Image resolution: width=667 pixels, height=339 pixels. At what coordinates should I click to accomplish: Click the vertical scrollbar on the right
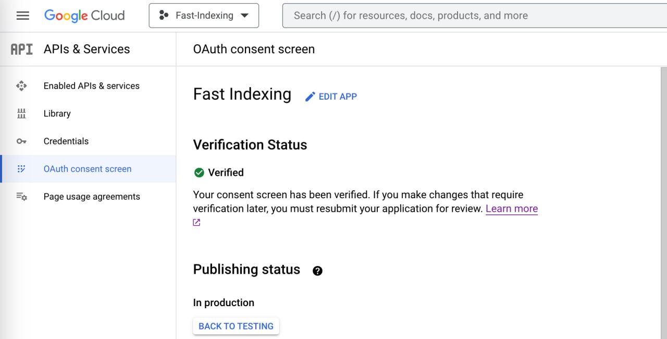click(x=664, y=202)
